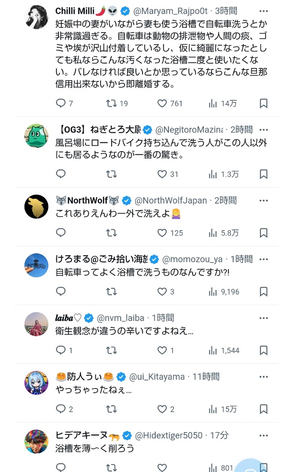
Task: Open more options on laiba's post
Action: [263, 318]
